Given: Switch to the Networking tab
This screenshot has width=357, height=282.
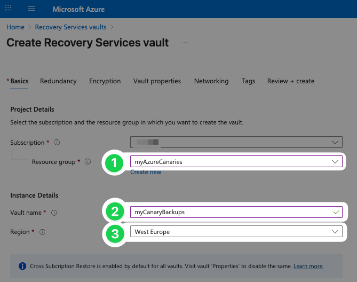Looking at the screenshot, I should coord(211,81).
